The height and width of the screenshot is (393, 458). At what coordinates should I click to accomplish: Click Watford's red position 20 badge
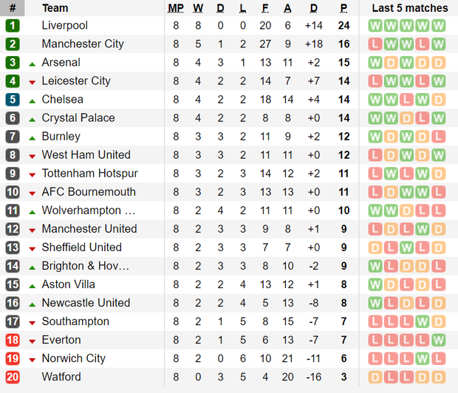click(13, 377)
